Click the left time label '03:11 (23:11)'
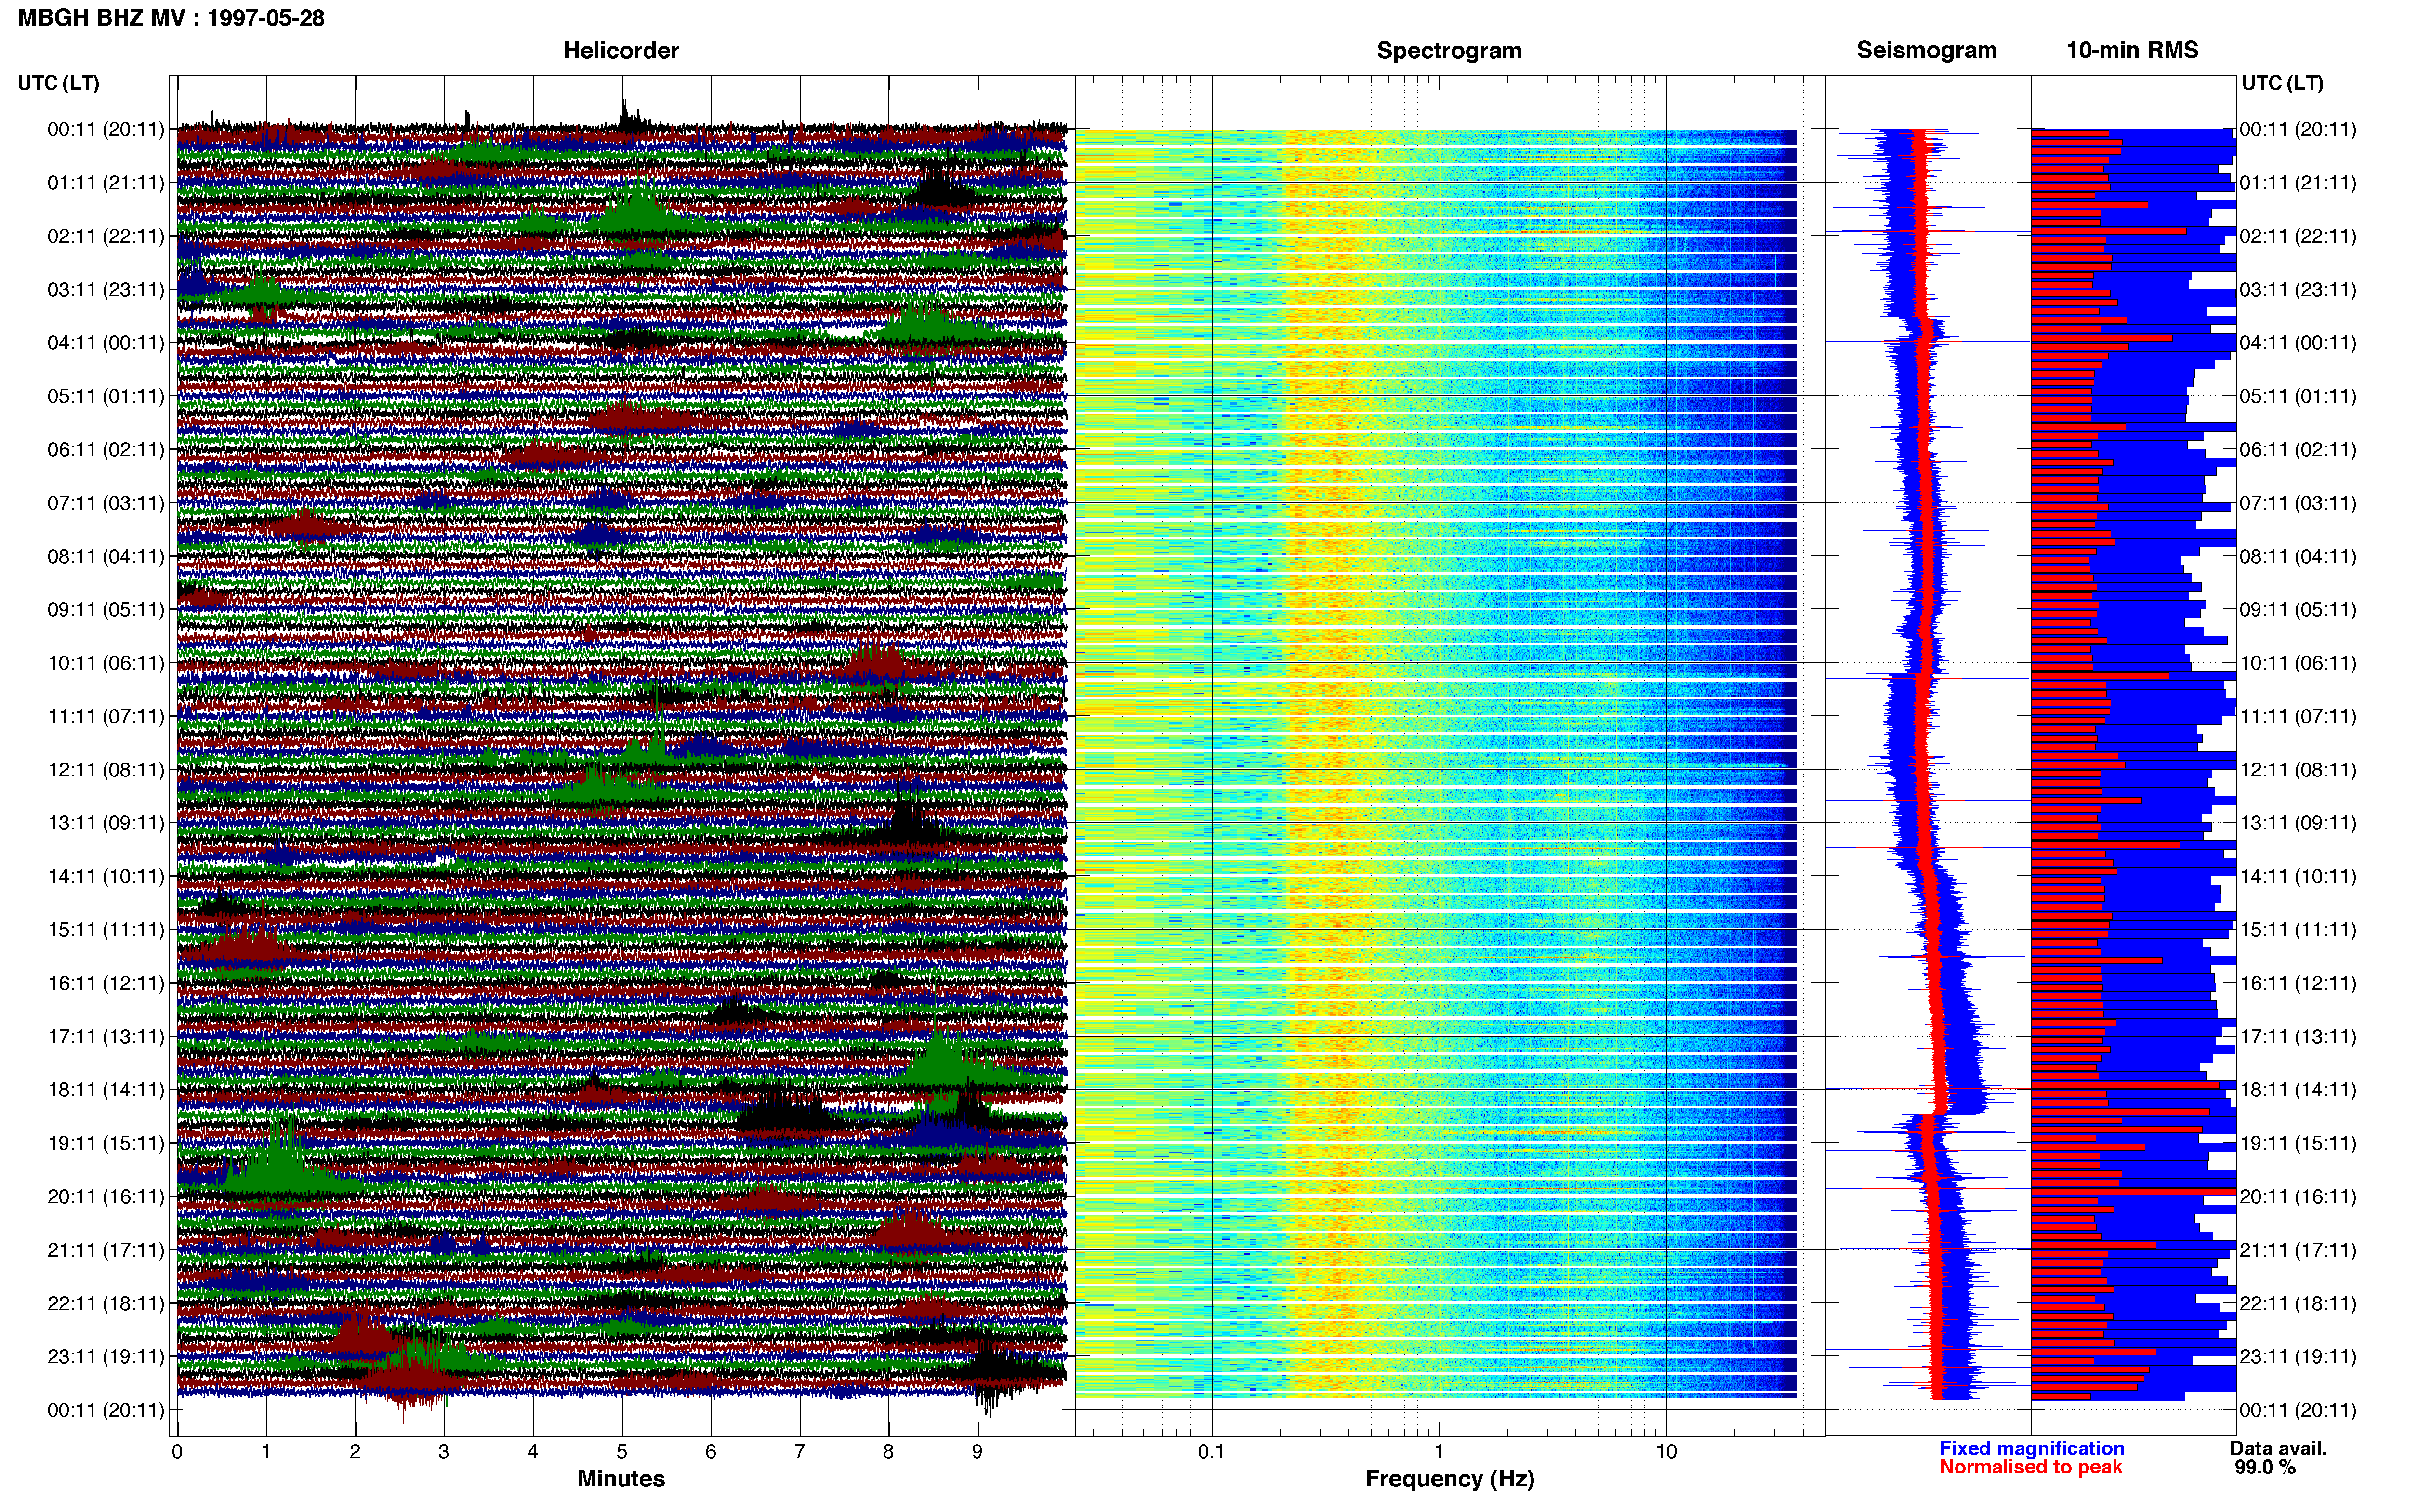This screenshot has width=2418, height=1512. coord(106,290)
